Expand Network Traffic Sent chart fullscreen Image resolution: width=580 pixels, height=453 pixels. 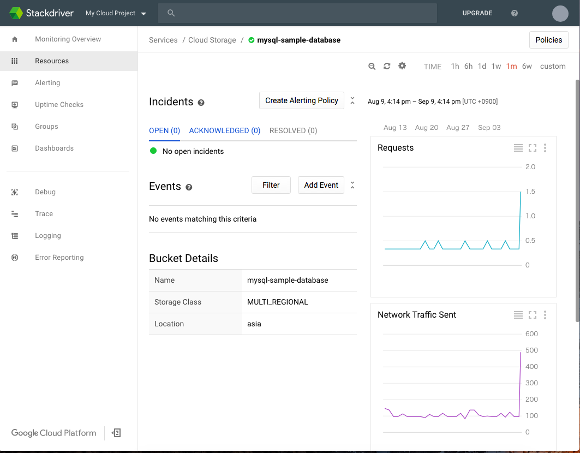533,315
